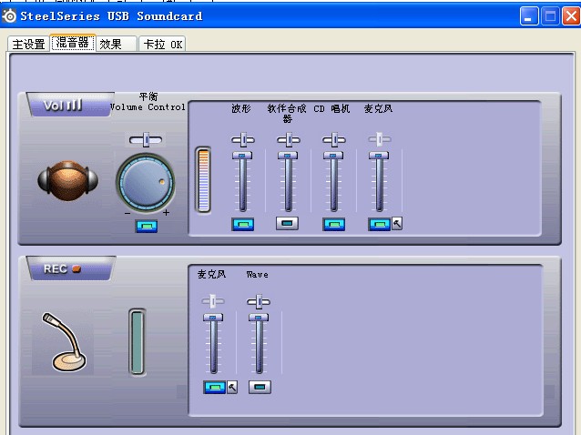Click the 波形 volume slider handle

[x=242, y=157]
